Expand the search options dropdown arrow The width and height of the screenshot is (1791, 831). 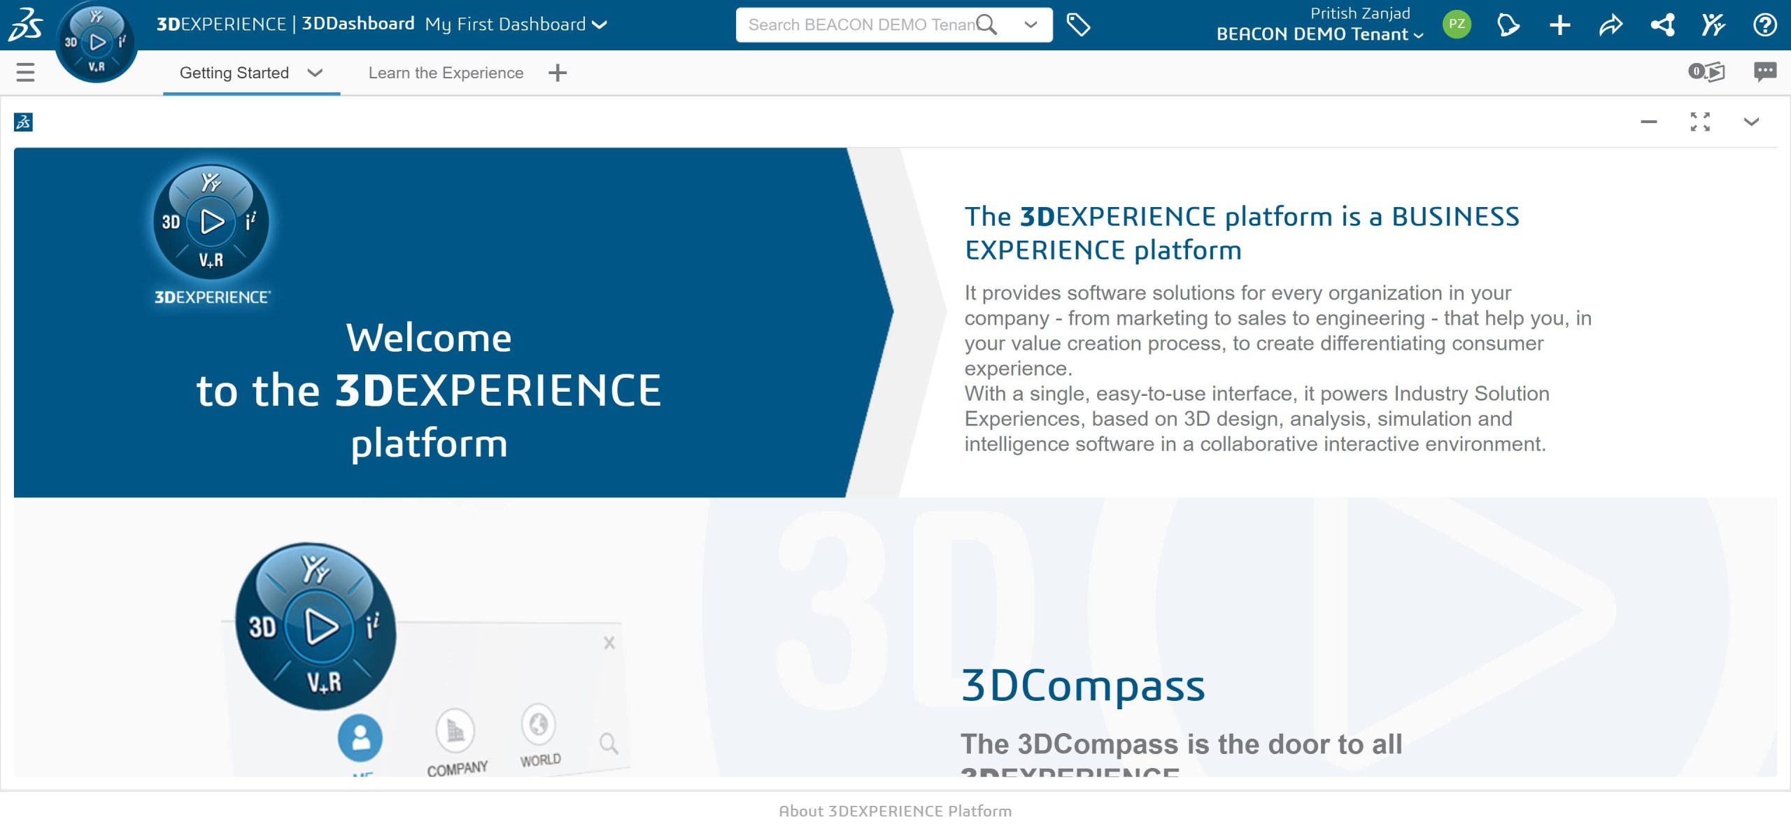point(1031,25)
